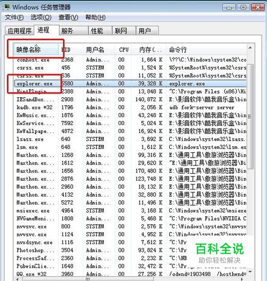The width and height of the screenshot is (267, 281).
Task: Close the Task Manager window
Action: point(258,7)
